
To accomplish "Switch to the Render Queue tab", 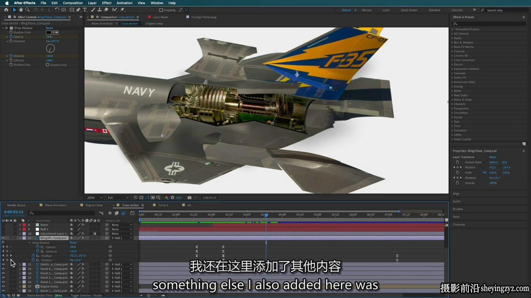I will [x=16, y=205].
